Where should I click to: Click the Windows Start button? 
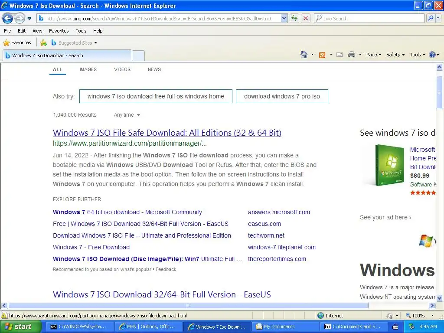tap(20, 326)
